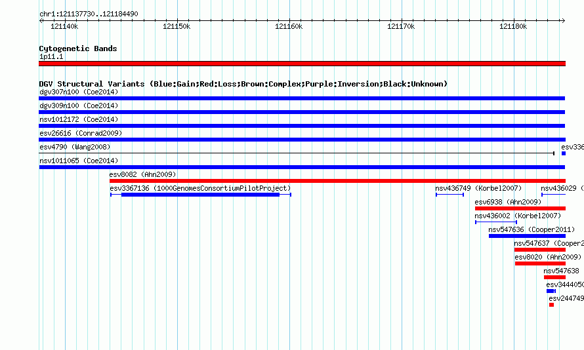Select the nsv547636 blue gain bar
584x350 pixels.
tap(527, 236)
